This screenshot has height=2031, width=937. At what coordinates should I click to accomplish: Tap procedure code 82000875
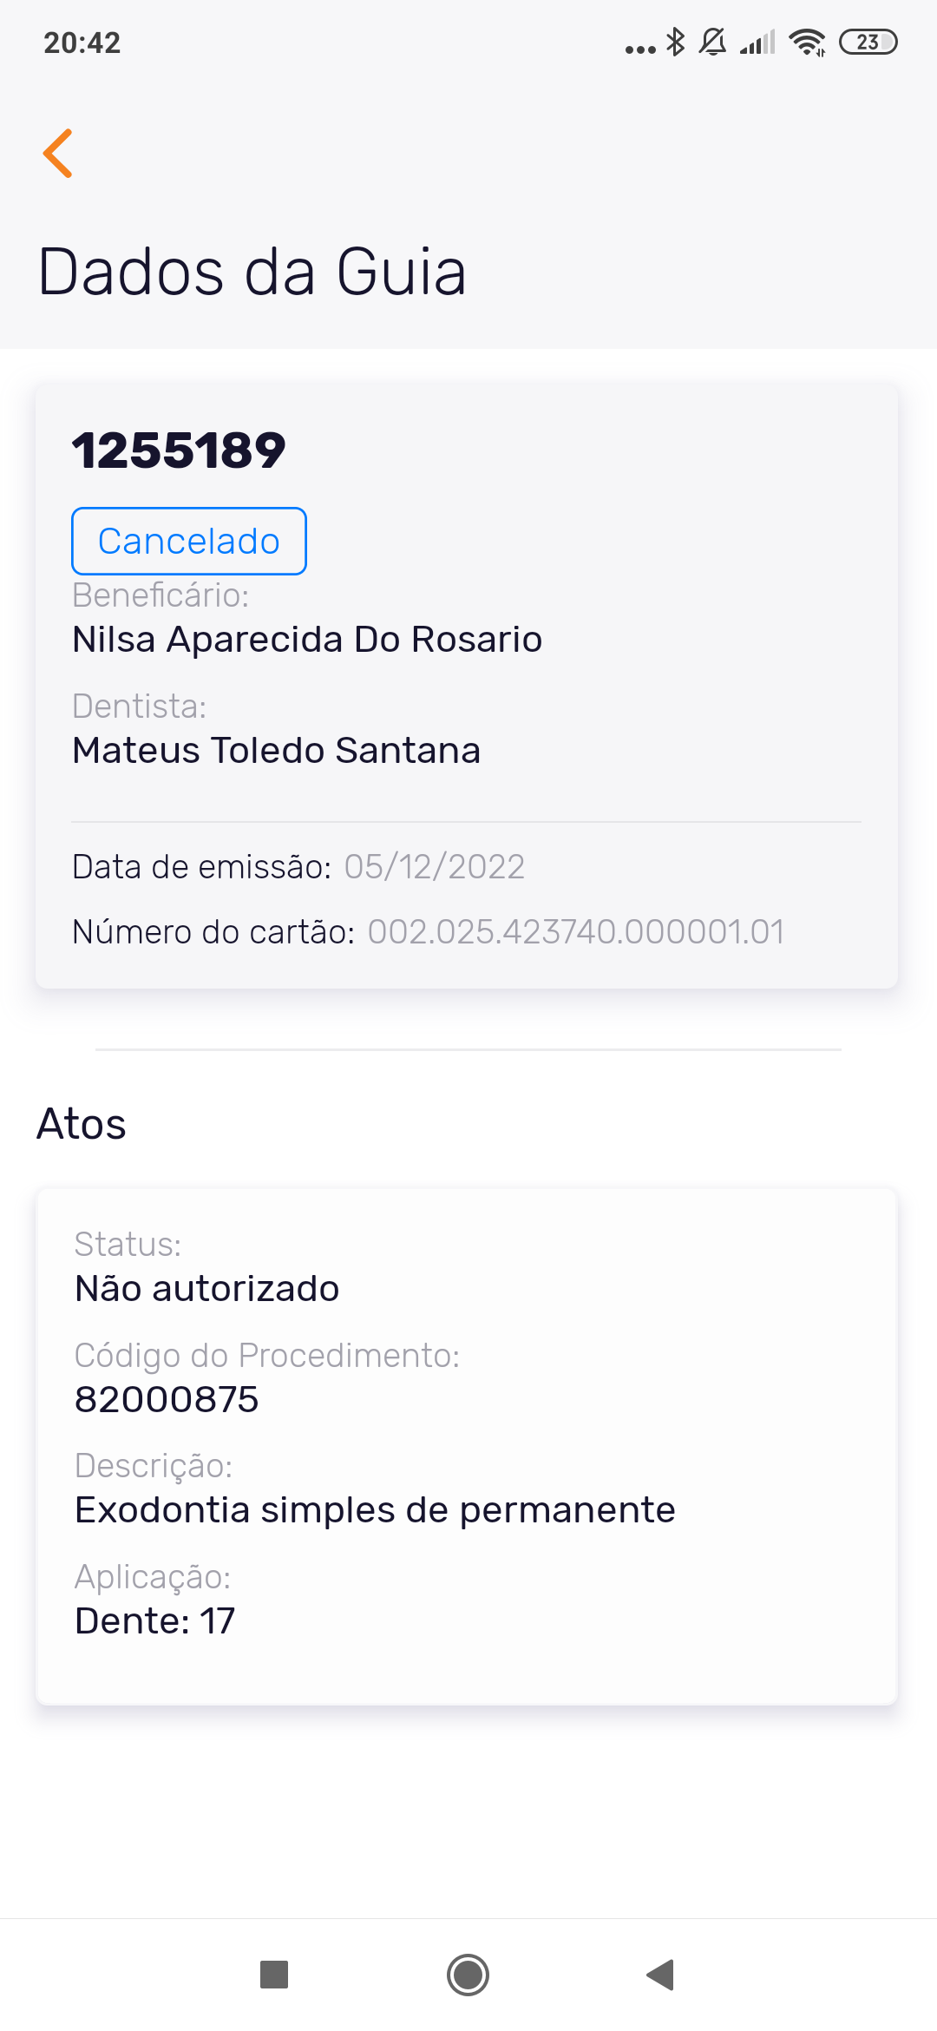click(x=167, y=1399)
